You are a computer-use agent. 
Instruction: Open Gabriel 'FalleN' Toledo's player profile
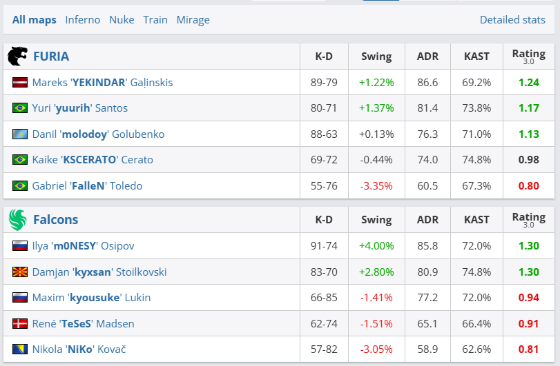pyautogui.click(x=87, y=185)
